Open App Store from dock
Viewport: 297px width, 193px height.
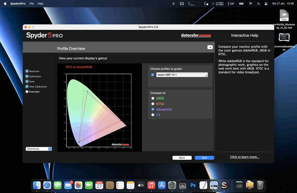tap(161, 185)
